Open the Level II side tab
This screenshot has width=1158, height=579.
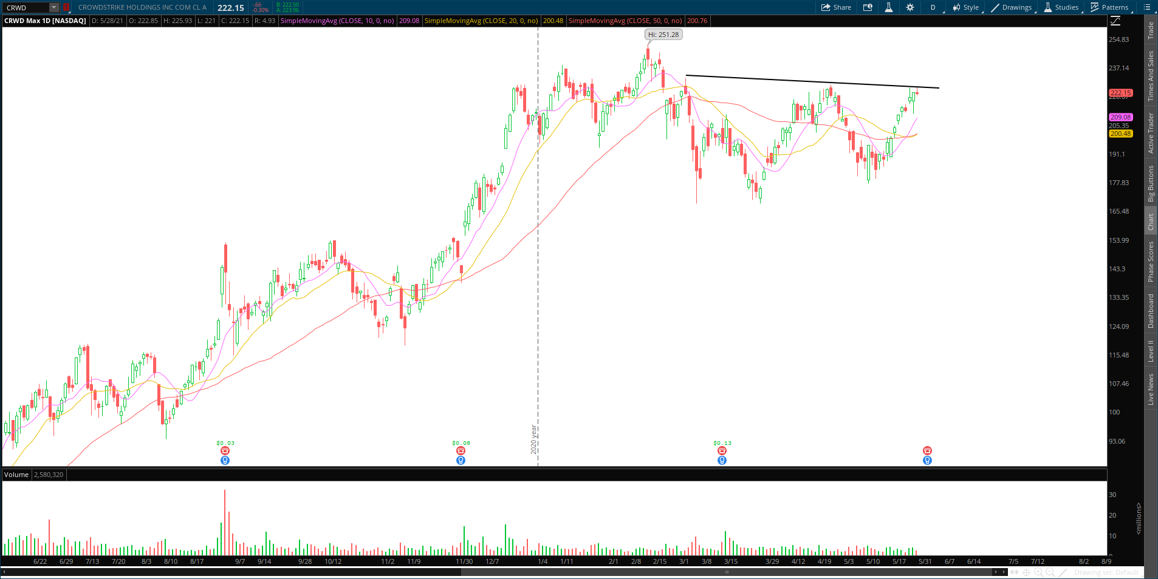click(1151, 351)
